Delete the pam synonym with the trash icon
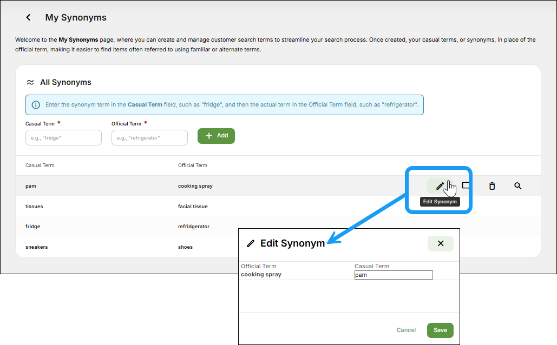 click(x=492, y=186)
